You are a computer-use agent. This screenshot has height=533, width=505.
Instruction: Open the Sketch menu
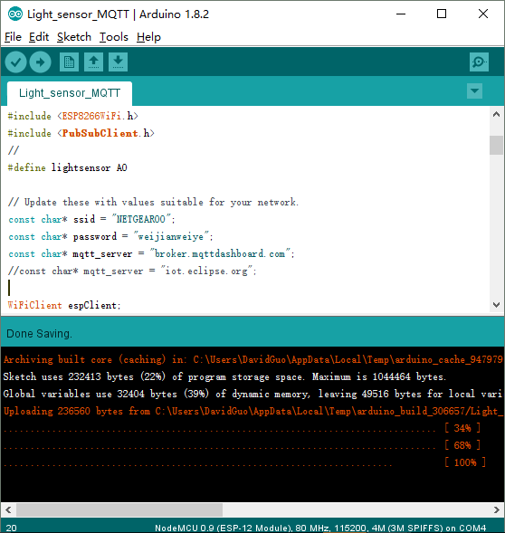coord(74,37)
